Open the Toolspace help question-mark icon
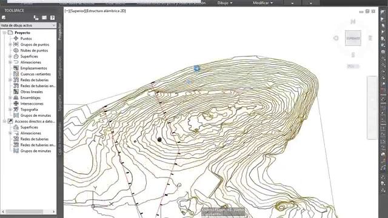 tap(52, 18)
